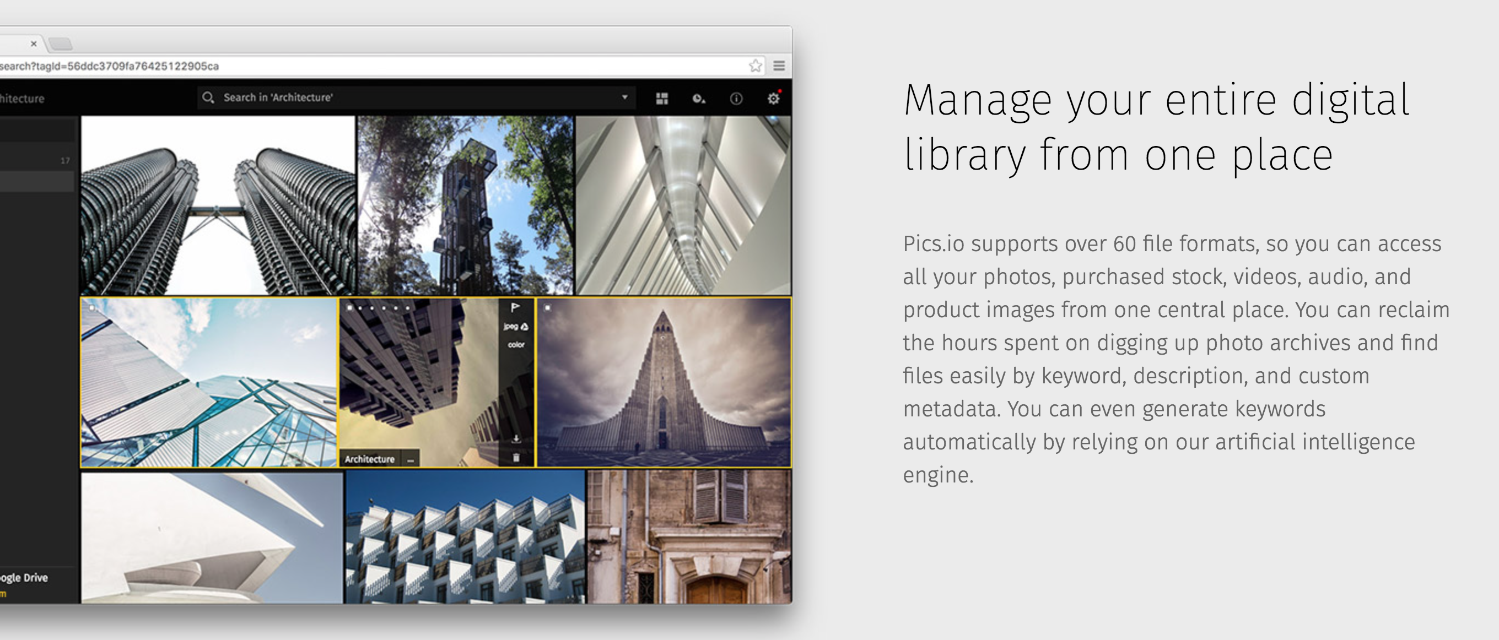Bookmark this page with the star

[x=756, y=66]
